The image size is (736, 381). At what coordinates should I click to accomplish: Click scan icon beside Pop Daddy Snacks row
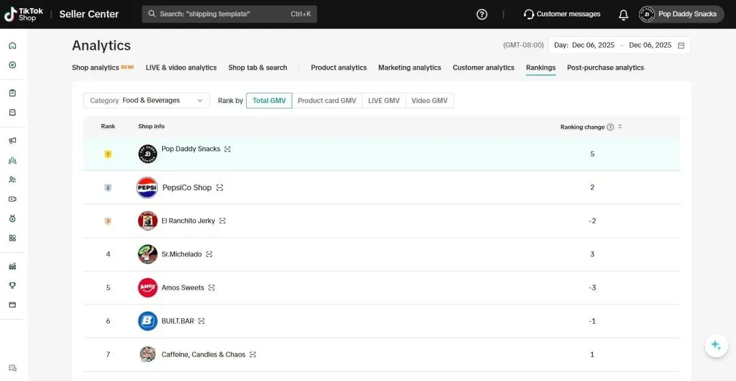coord(228,149)
